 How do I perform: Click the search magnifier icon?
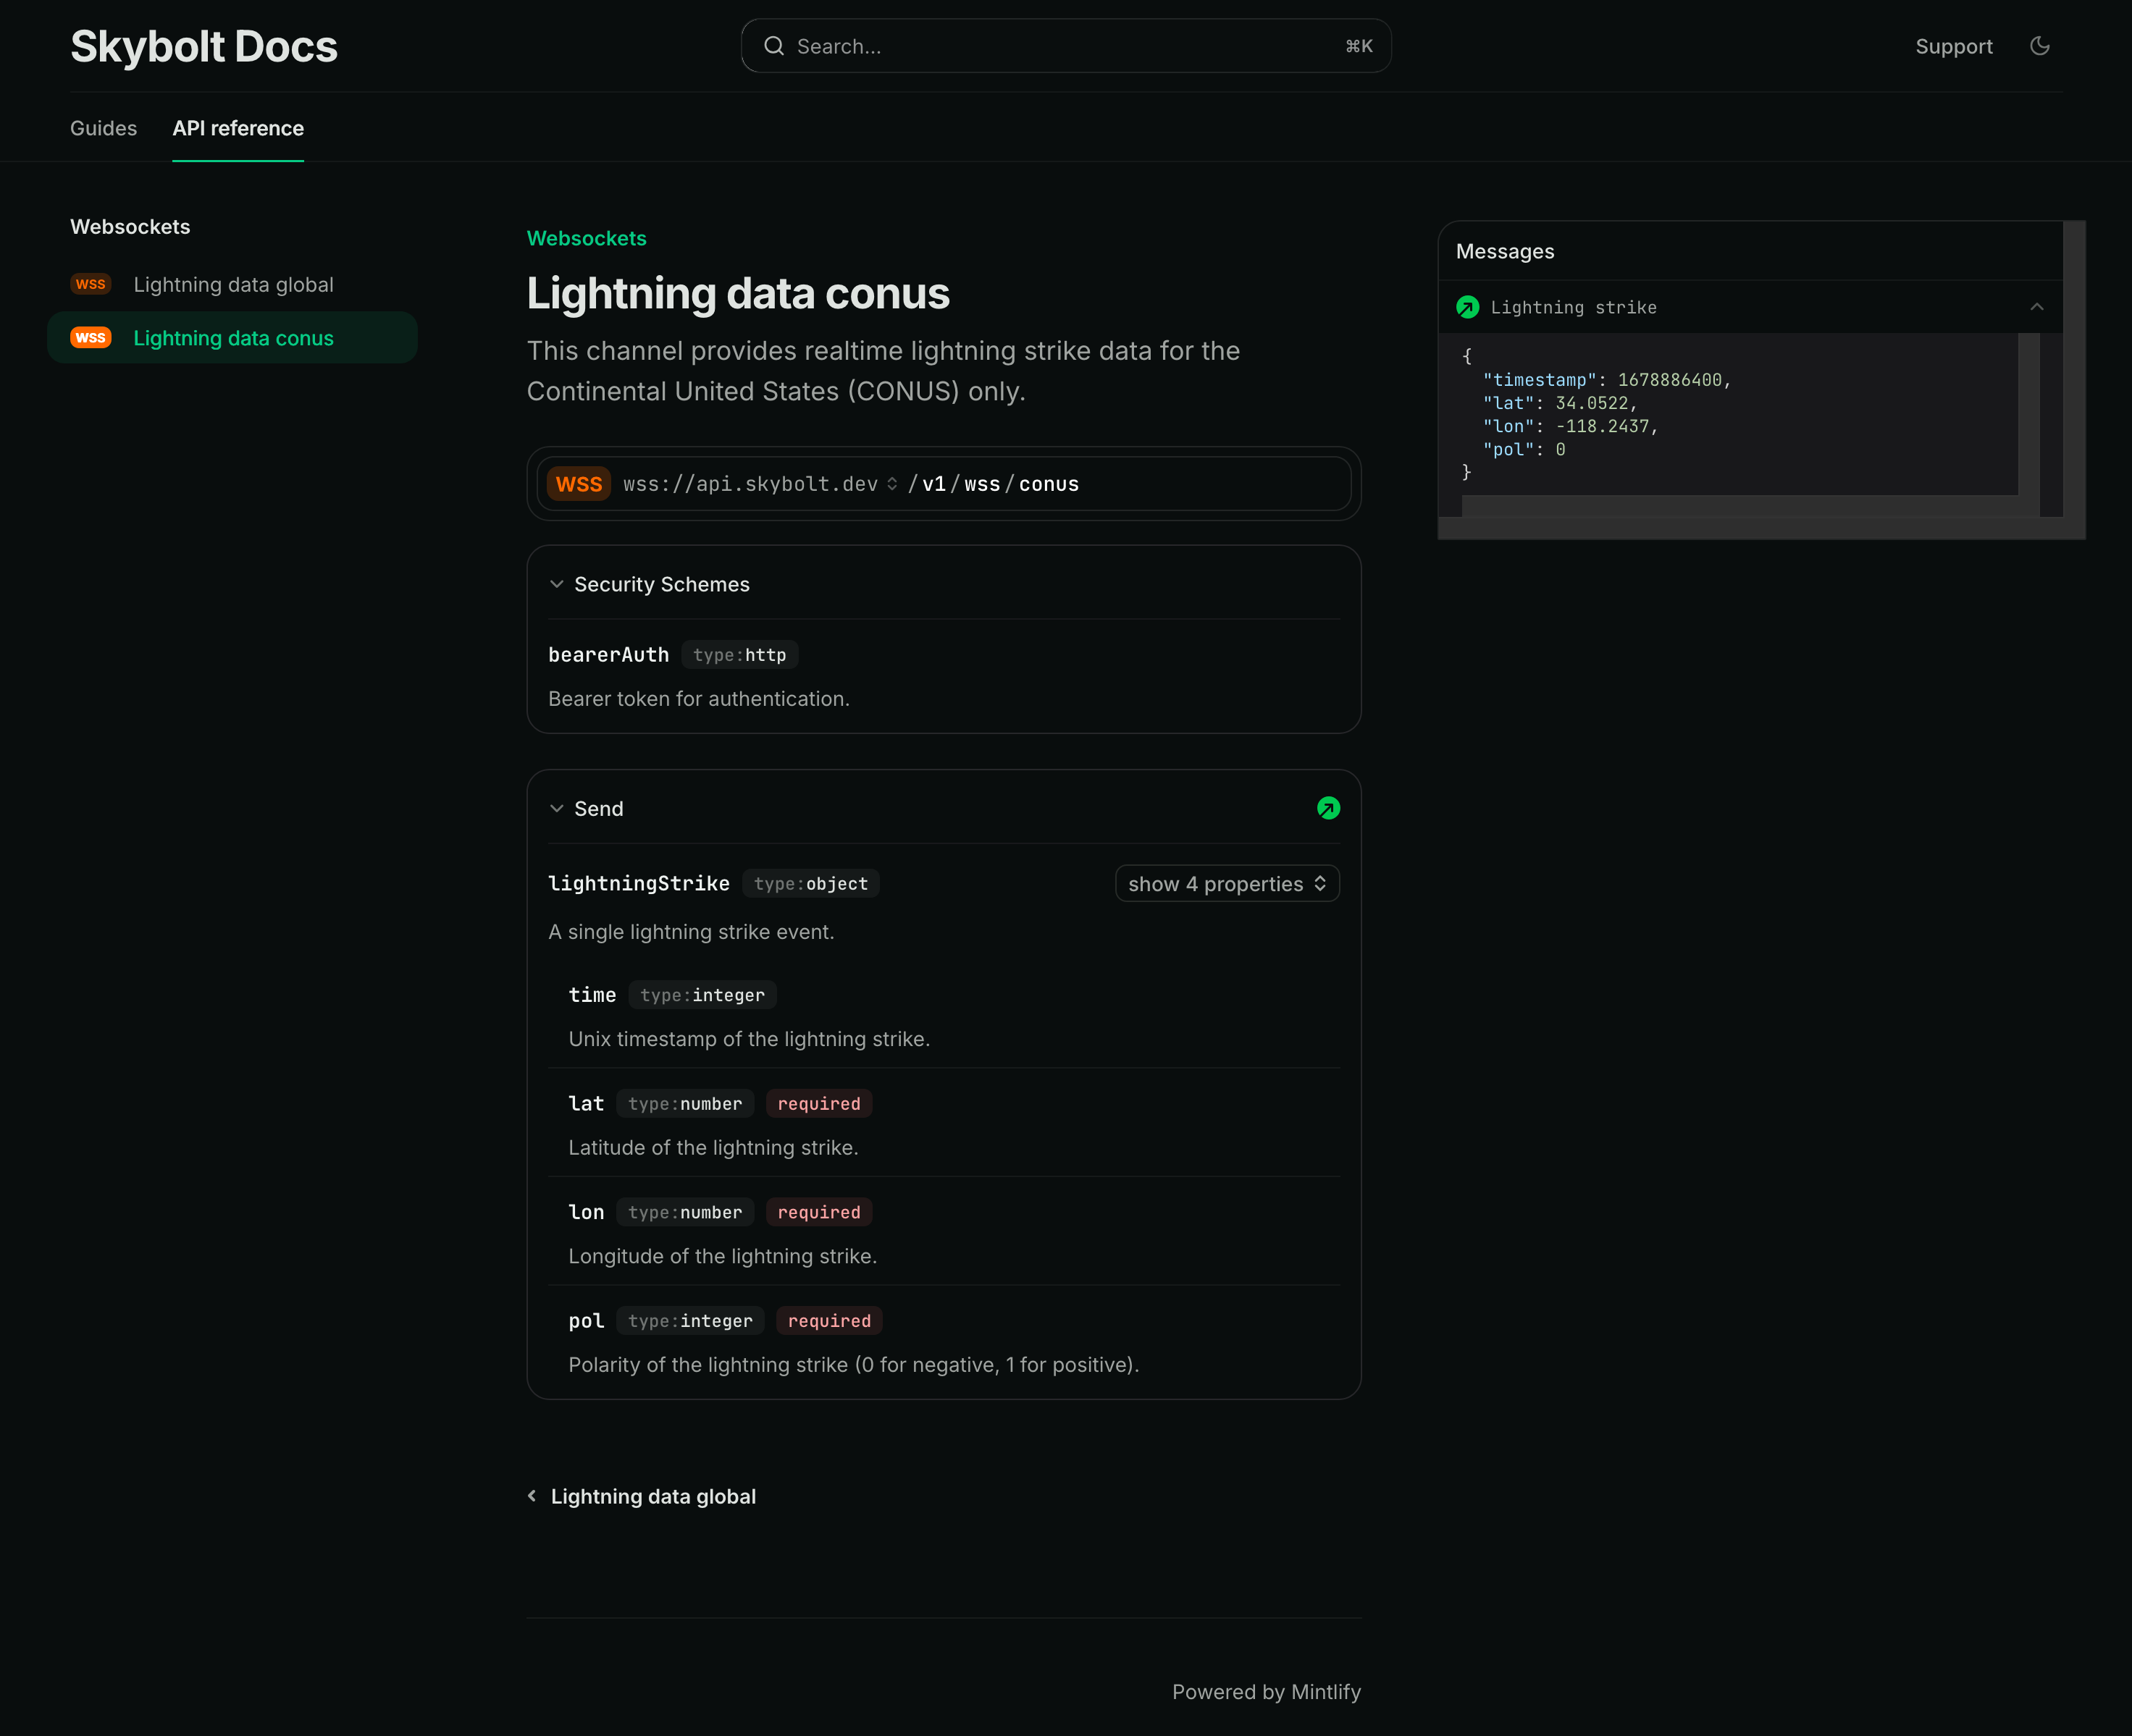click(774, 46)
